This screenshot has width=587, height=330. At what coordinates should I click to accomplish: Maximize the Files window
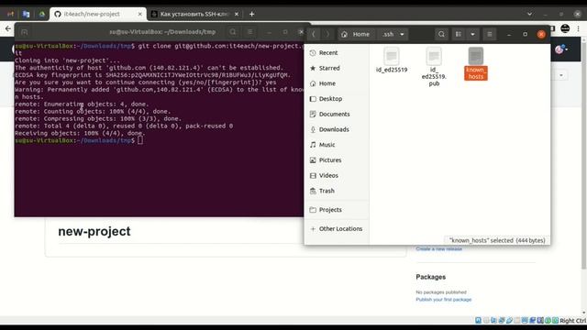525,34
